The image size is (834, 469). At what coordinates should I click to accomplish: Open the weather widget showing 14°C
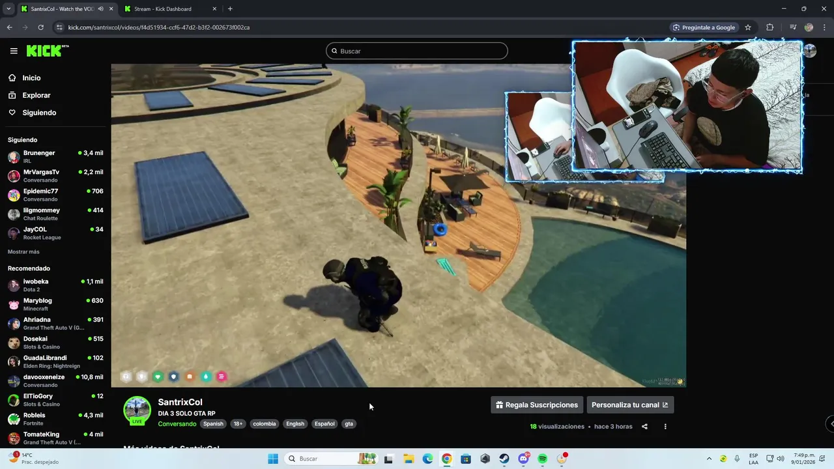coord(34,459)
